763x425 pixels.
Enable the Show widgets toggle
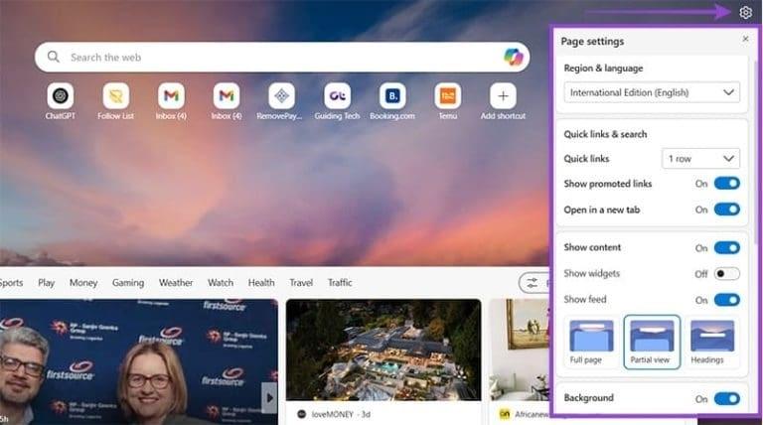(727, 274)
